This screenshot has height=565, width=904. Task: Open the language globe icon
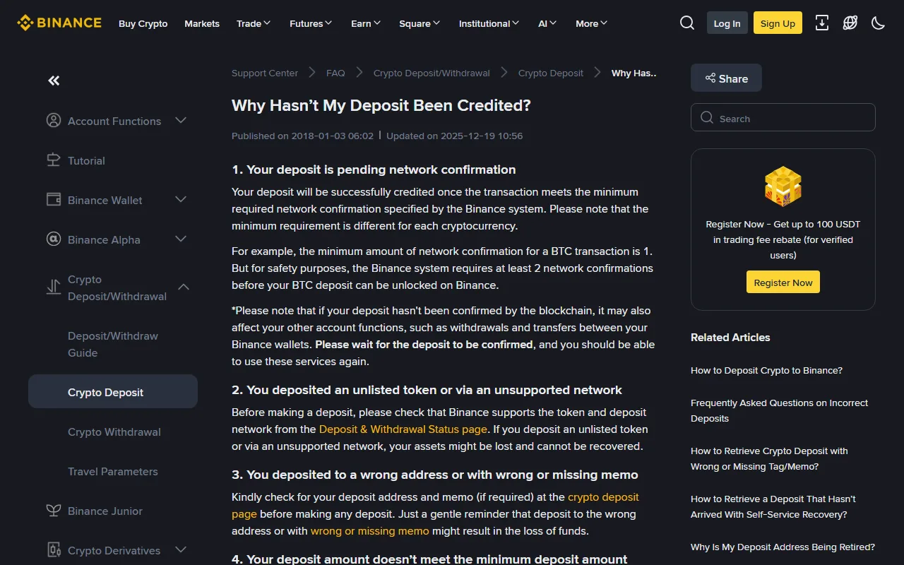click(850, 23)
